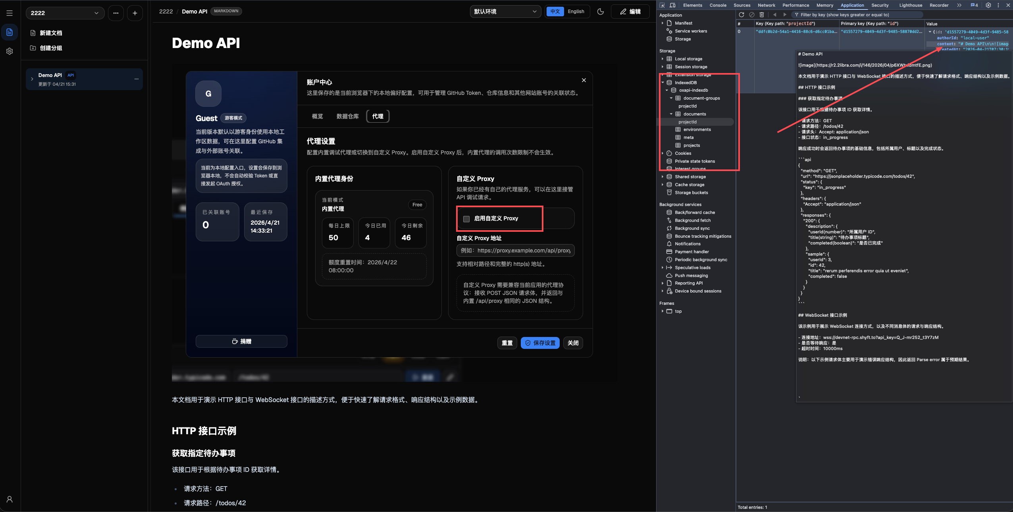Show next page arrow in IndexedDB toolbar
Screen dimensions: 1013x512
(785, 15)
